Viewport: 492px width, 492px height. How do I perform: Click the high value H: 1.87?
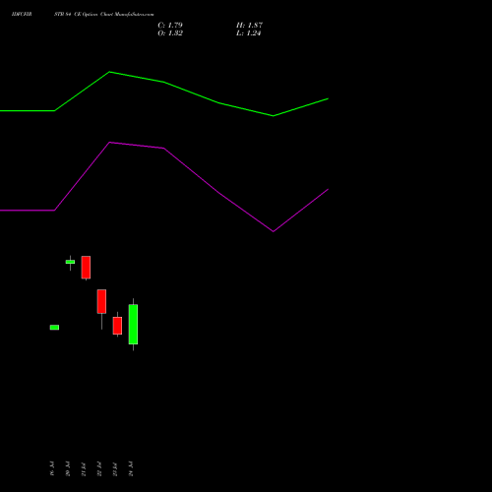pos(249,26)
